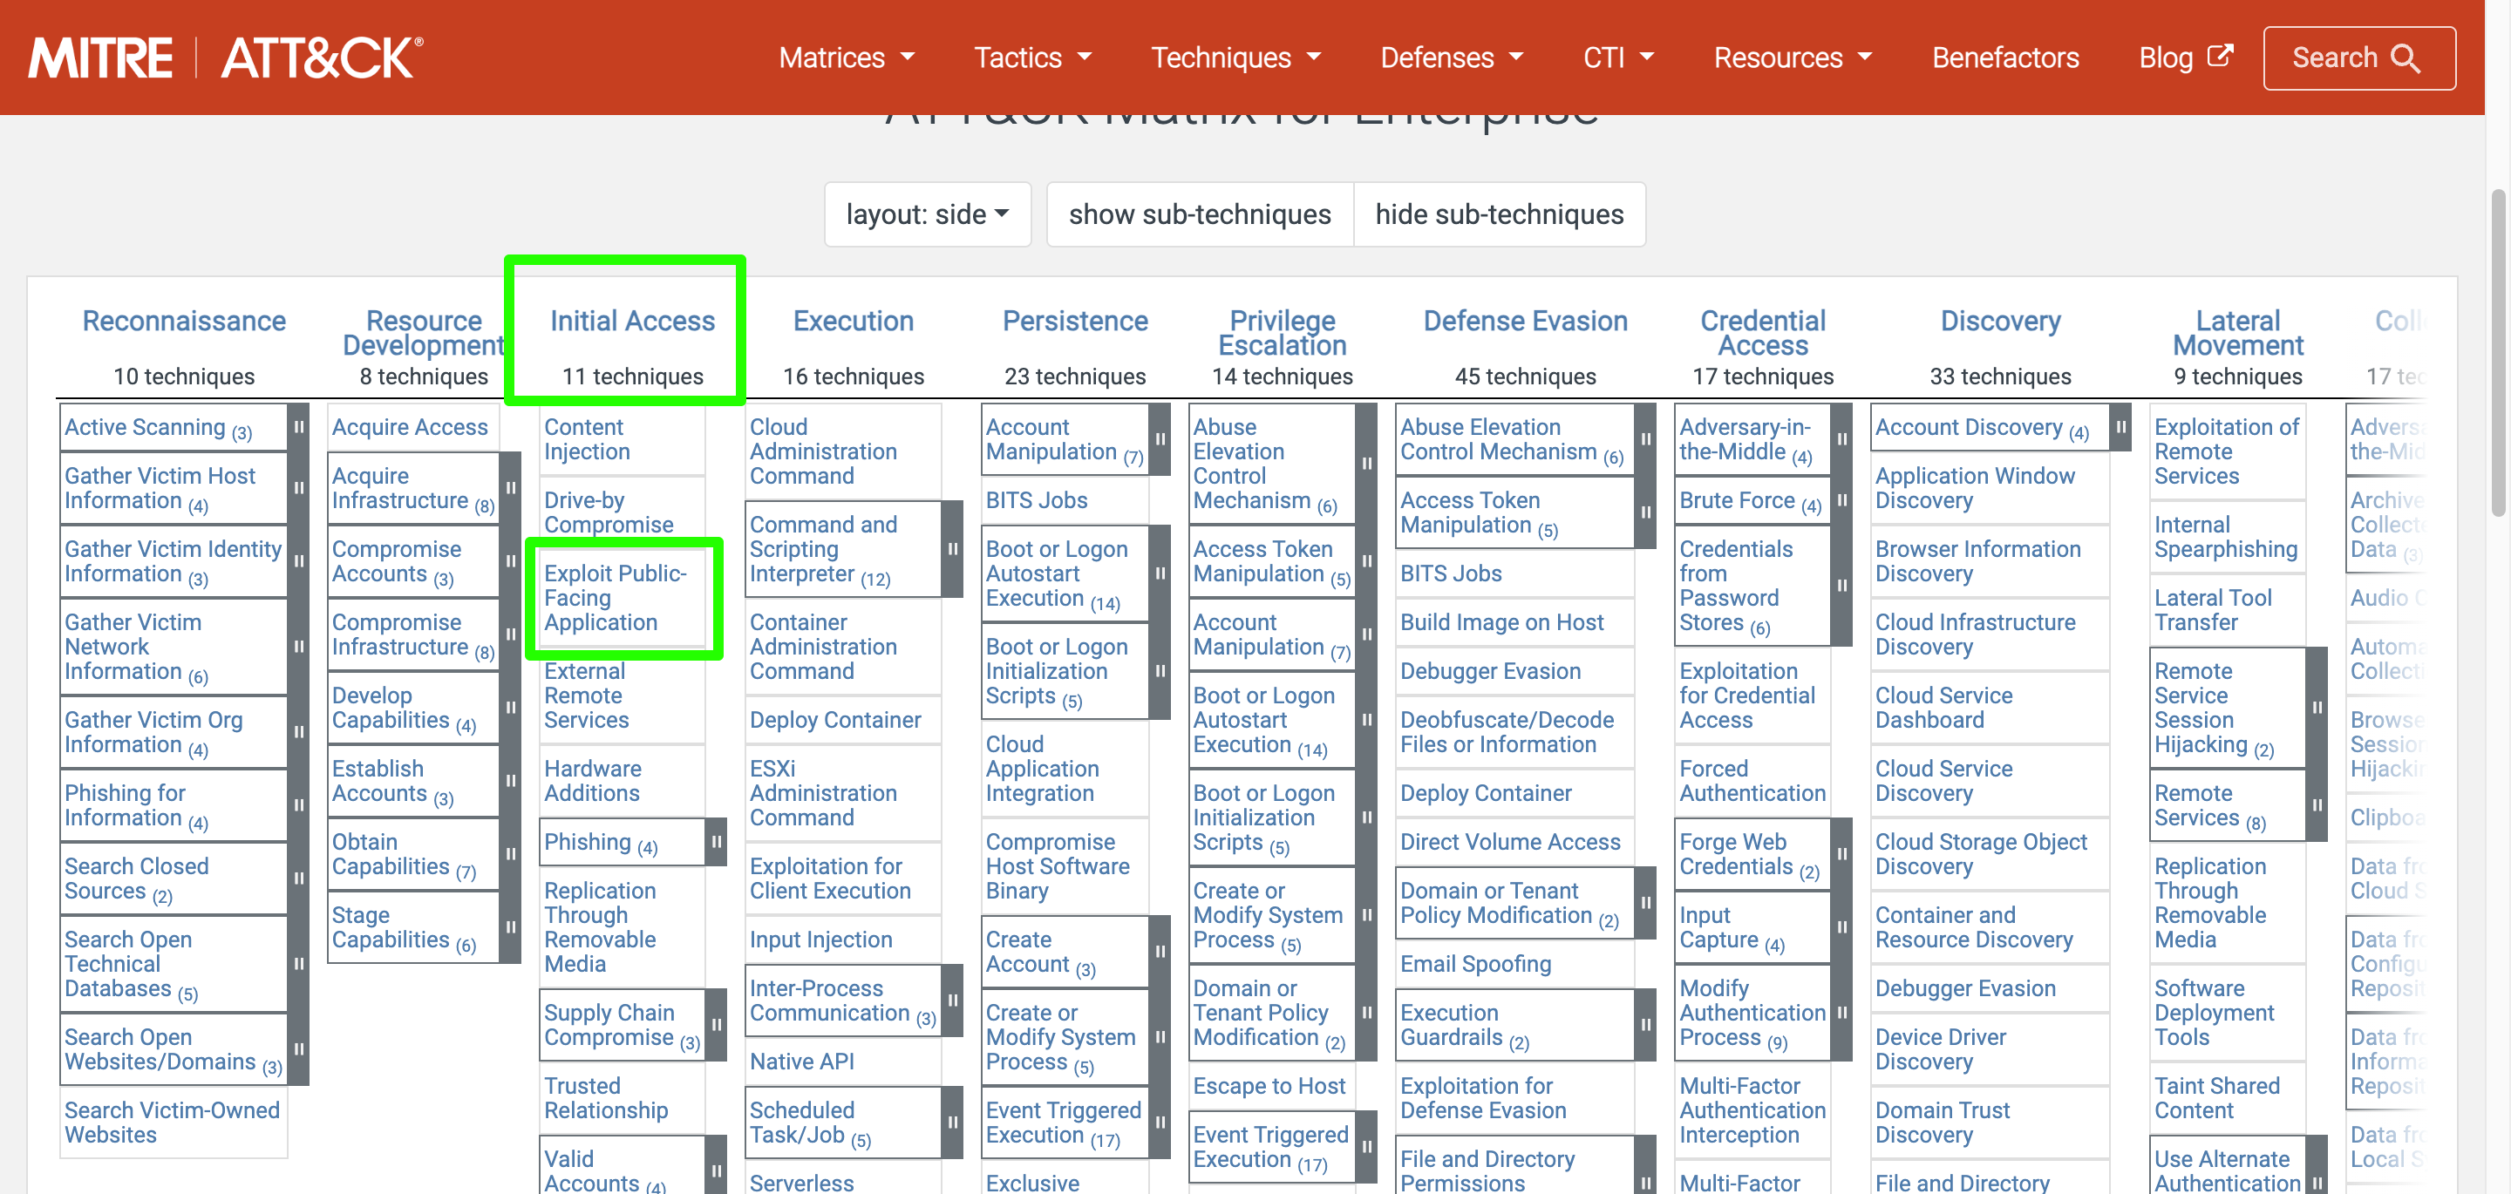
Task: Toggle the Supply Chain Compromise sub-techniques handle
Action: point(716,1026)
